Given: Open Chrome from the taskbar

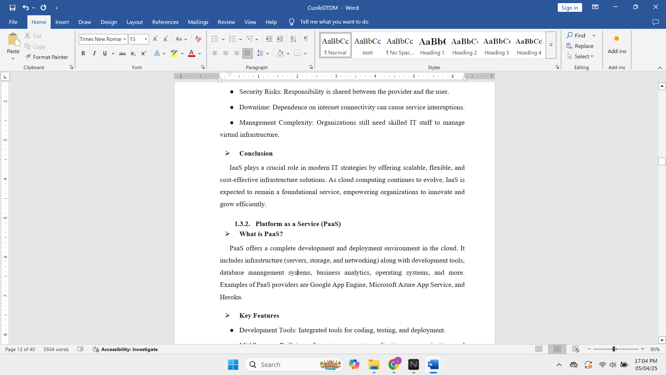Looking at the screenshot, I should 394,365.
